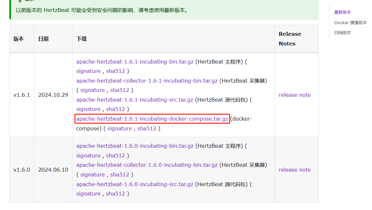Viewport: 372px width, 210px height.
Task: Download apache-hertzbeat-1.6.0-incubating-src.tar.gz
Action: [135, 184]
